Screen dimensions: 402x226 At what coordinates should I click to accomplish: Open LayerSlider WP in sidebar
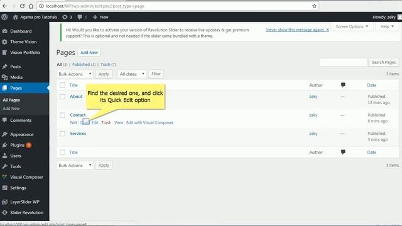(24, 202)
